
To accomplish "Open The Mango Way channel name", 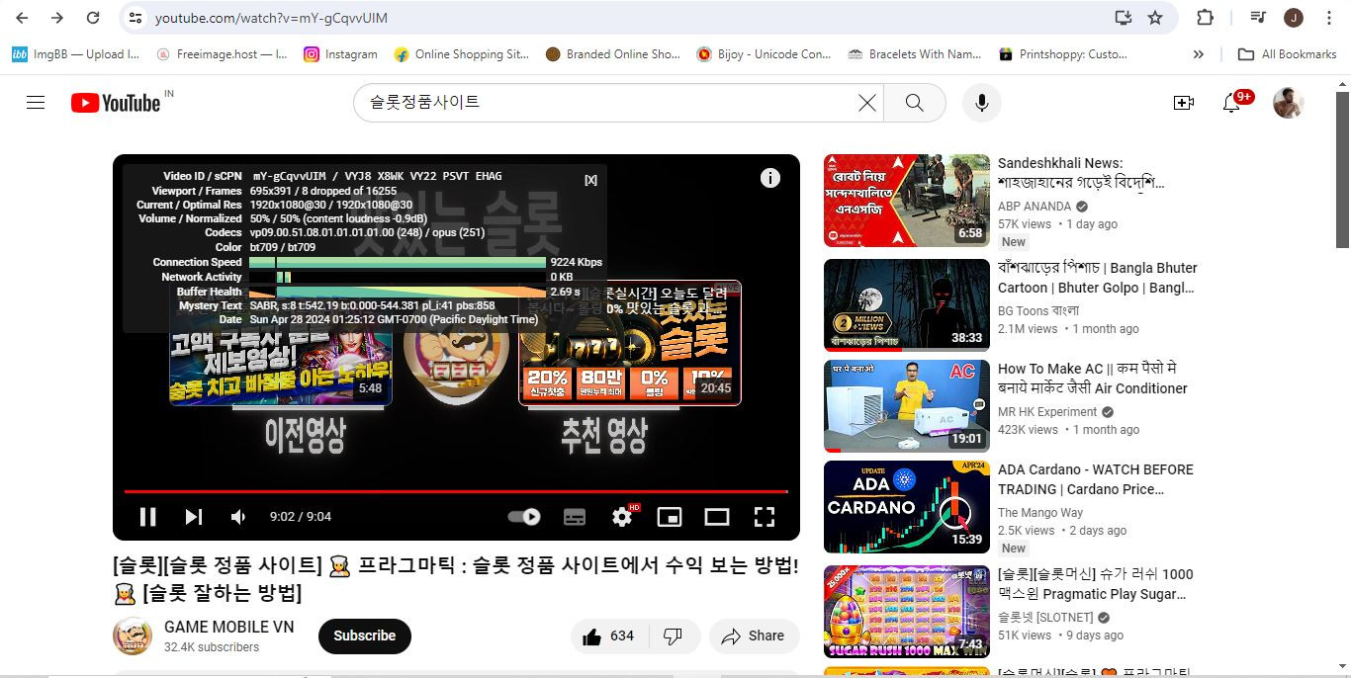I will coord(1040,513).
